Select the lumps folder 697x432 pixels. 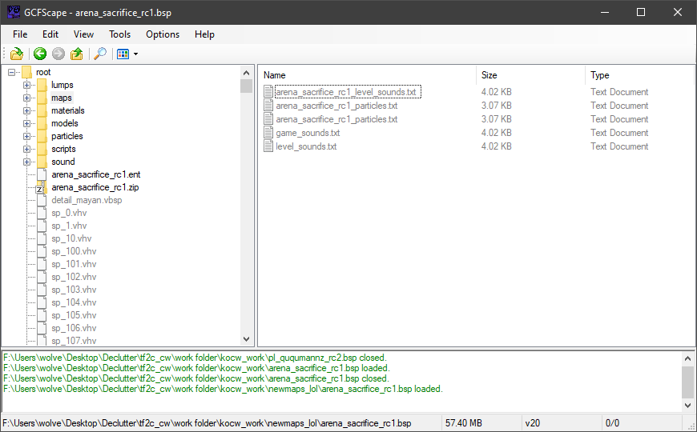[x=62, y=85]
